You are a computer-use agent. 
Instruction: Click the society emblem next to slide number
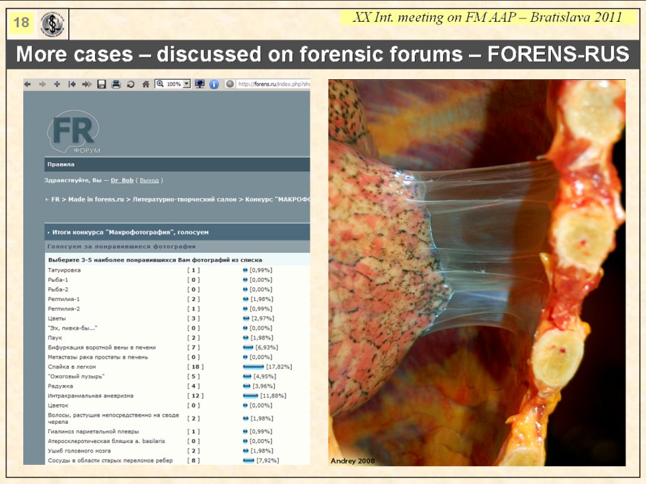[53, 25]
